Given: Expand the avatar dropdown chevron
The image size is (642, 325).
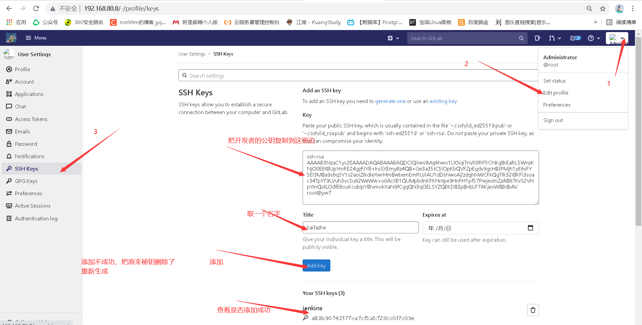Looking at the screenshot, I should click(x=623, y=38).
